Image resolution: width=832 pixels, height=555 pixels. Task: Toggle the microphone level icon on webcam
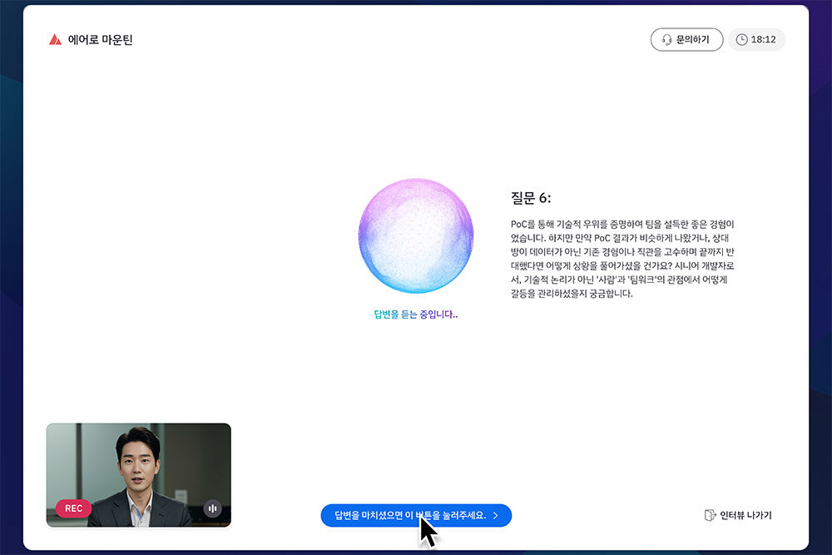(x=213, y=508)
